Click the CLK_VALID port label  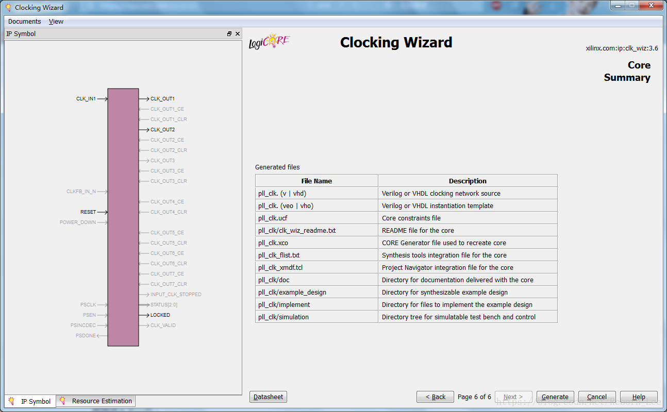click(x=163, y=325)
